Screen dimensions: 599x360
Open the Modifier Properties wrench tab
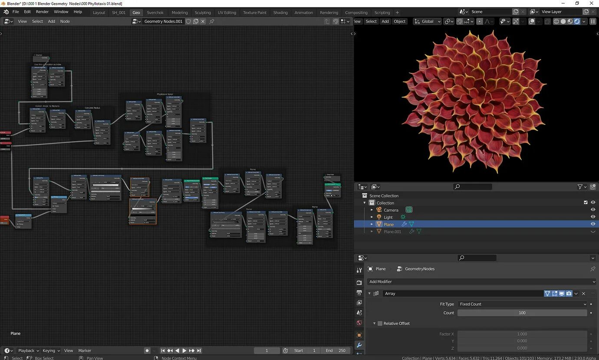click(x=359, y=345)
